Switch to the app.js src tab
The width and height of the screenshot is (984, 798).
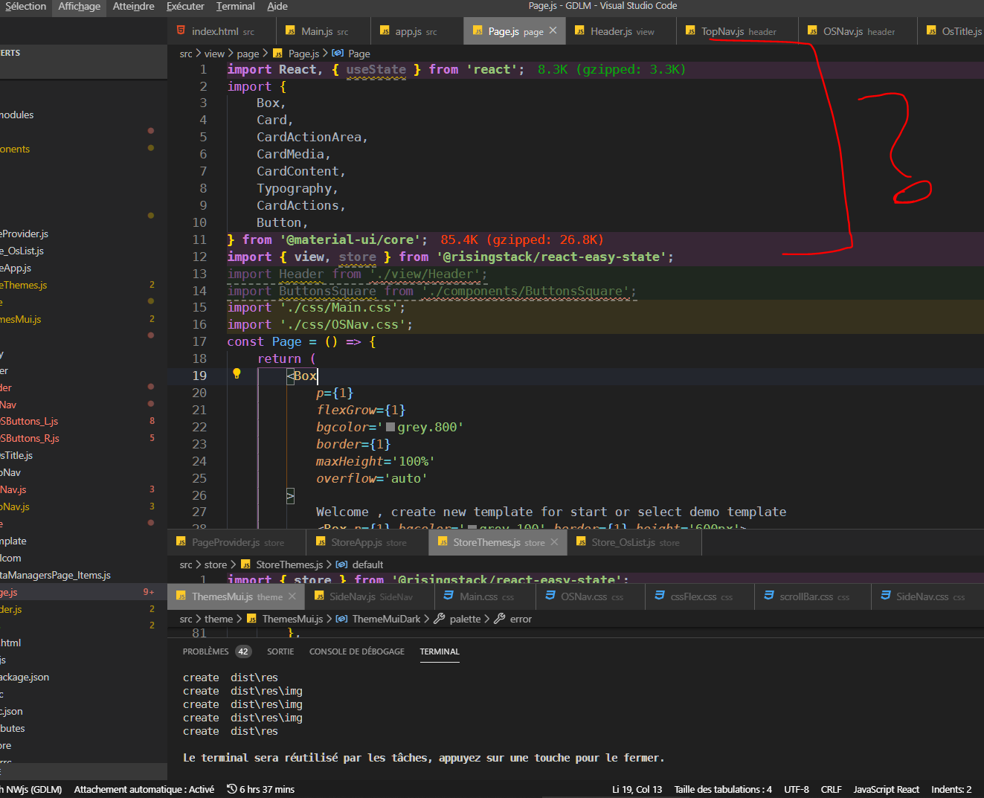pyautogui.click(x=416, y=31)
